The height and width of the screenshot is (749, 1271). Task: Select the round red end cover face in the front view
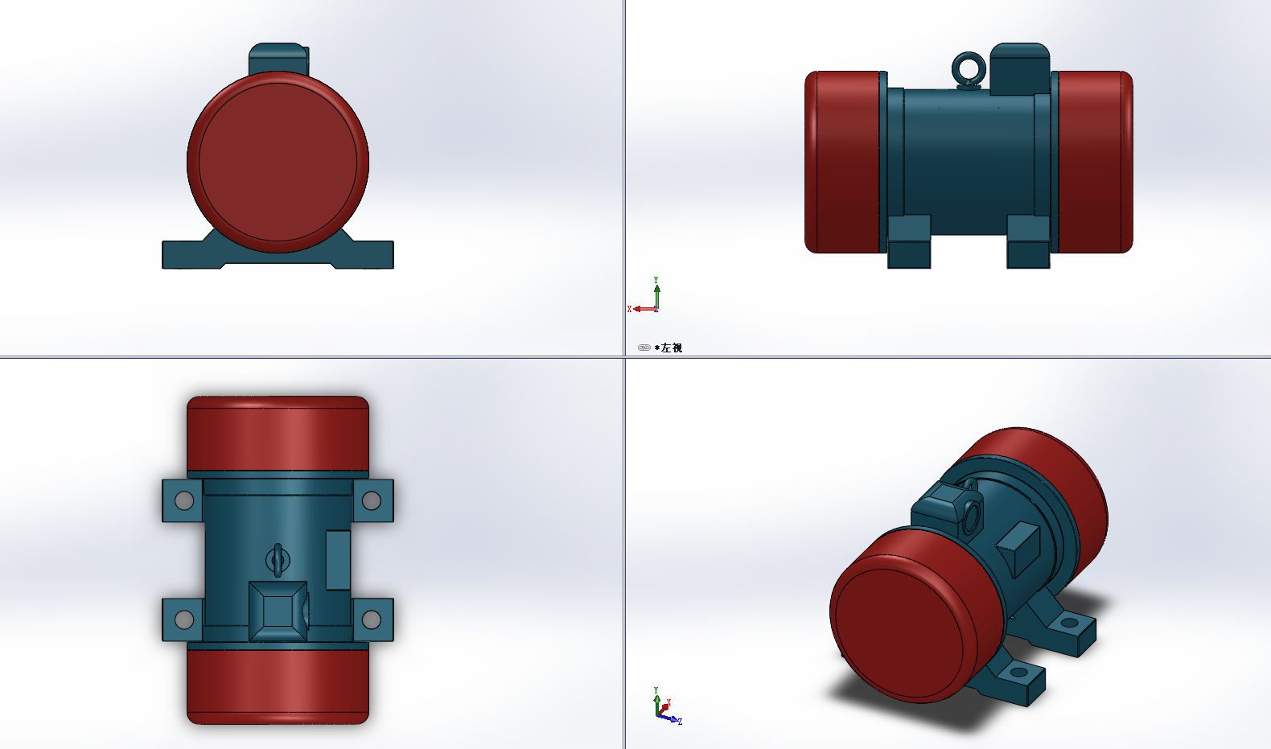[278, 163]
